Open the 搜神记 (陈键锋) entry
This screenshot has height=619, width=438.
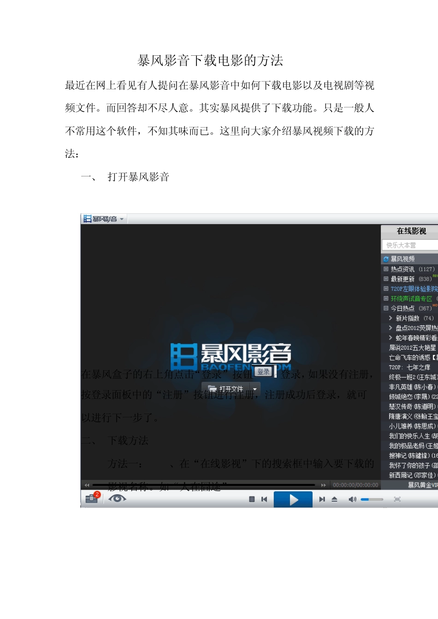click(x=413, y=455)
